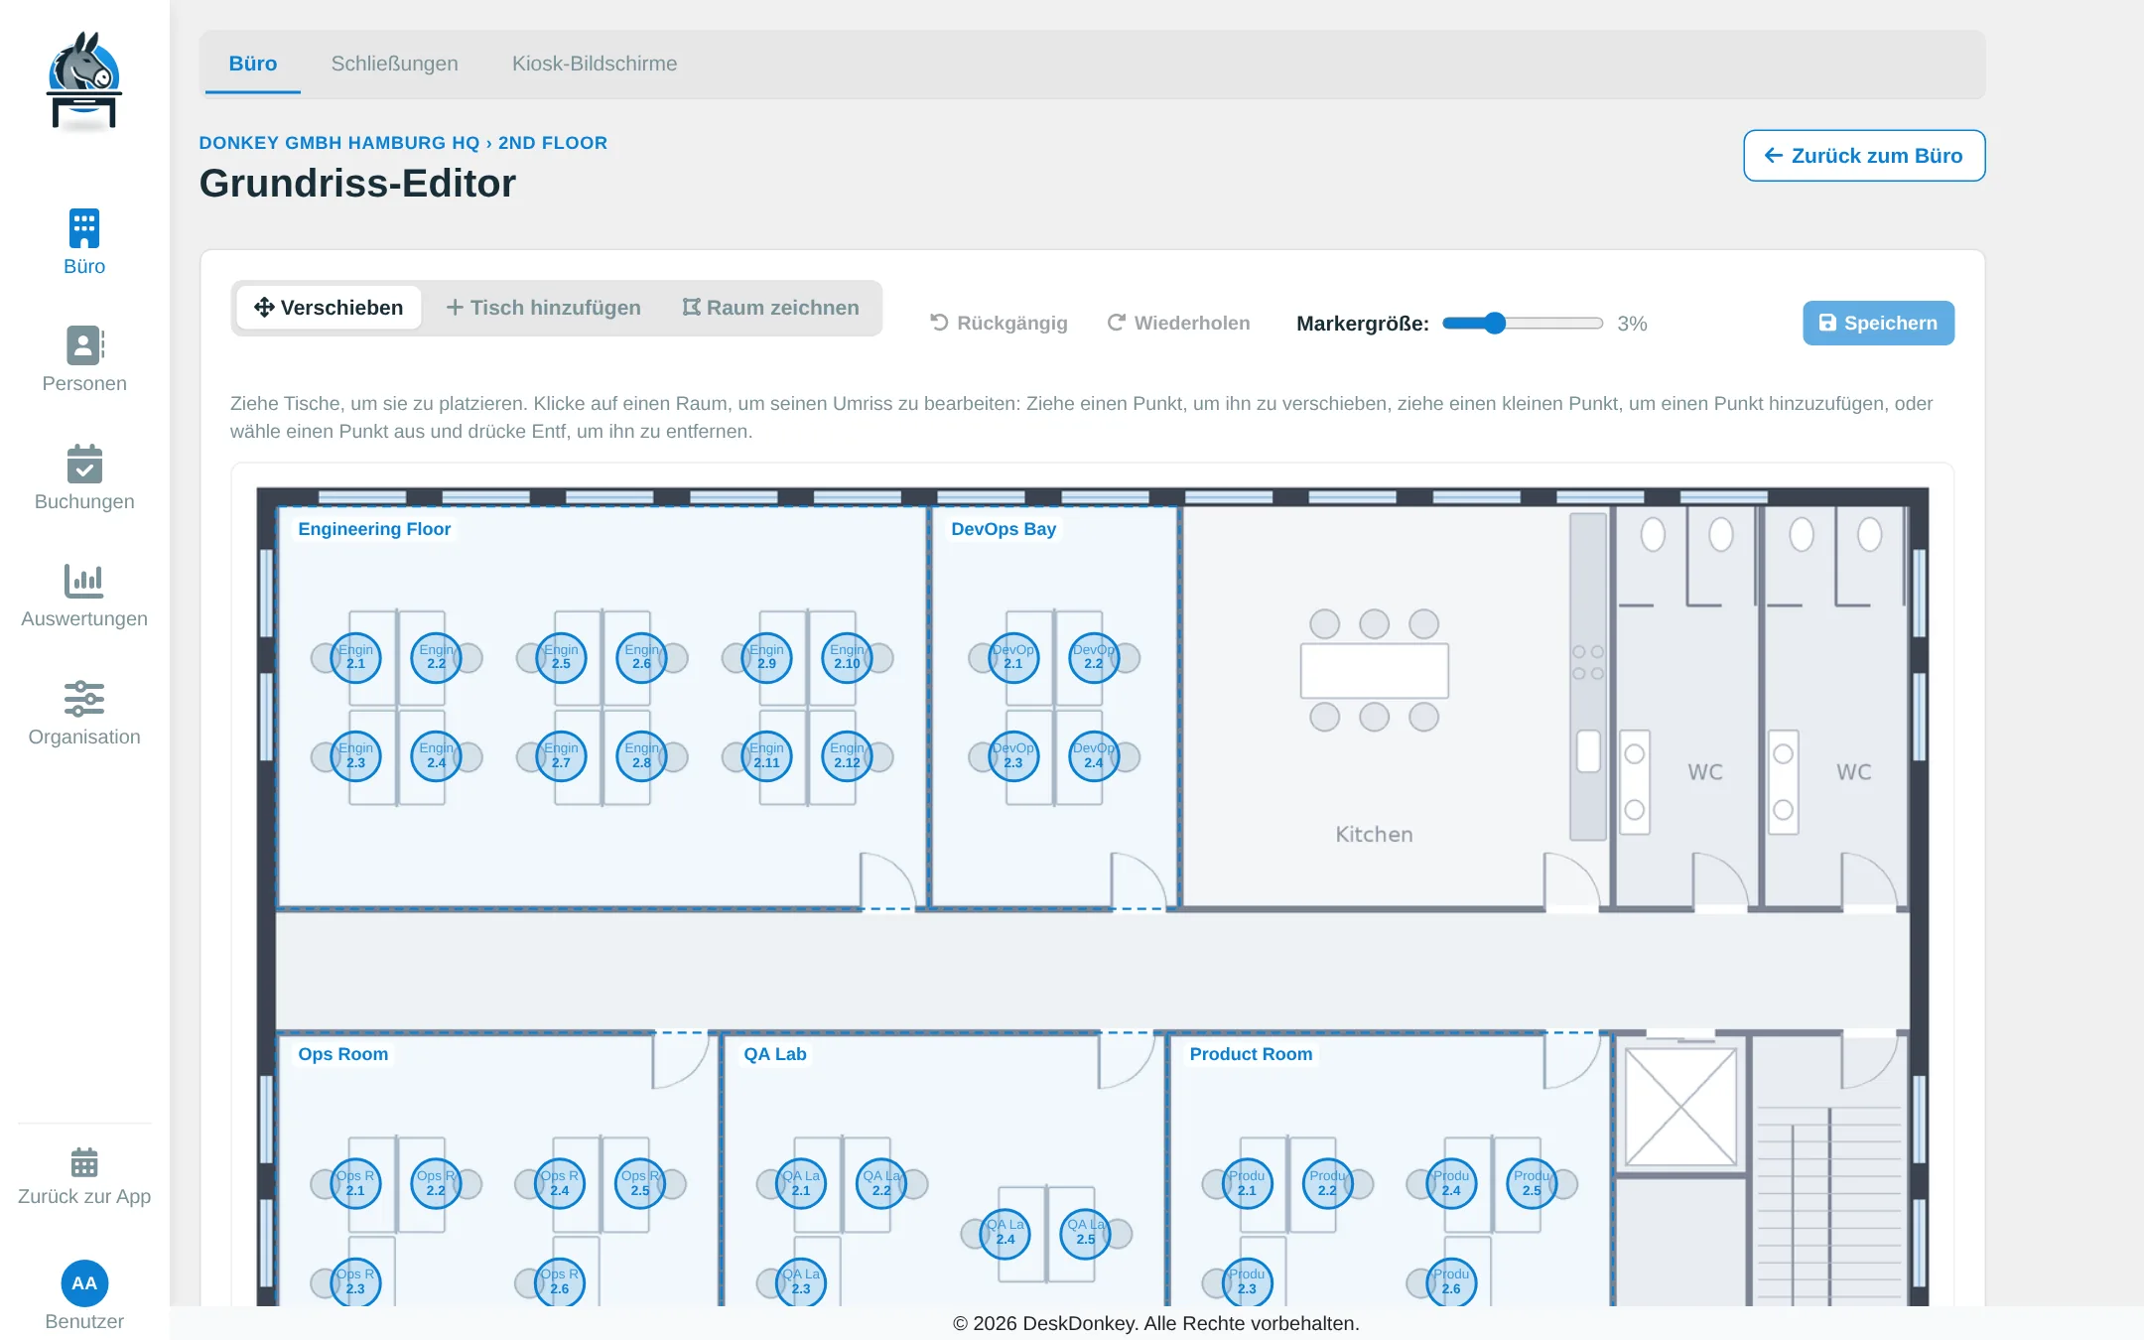Open the Donkey GmbH Hamburg HQ breadcrumb

[x=339, y=143]
